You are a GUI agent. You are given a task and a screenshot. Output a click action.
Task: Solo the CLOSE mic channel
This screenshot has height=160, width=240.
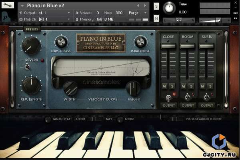tap(172, 86)
